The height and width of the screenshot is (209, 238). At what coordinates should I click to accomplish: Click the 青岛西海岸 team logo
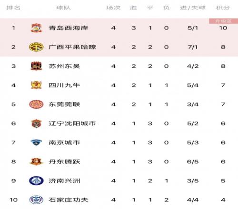pyautogui.click(x=36, y=28)
